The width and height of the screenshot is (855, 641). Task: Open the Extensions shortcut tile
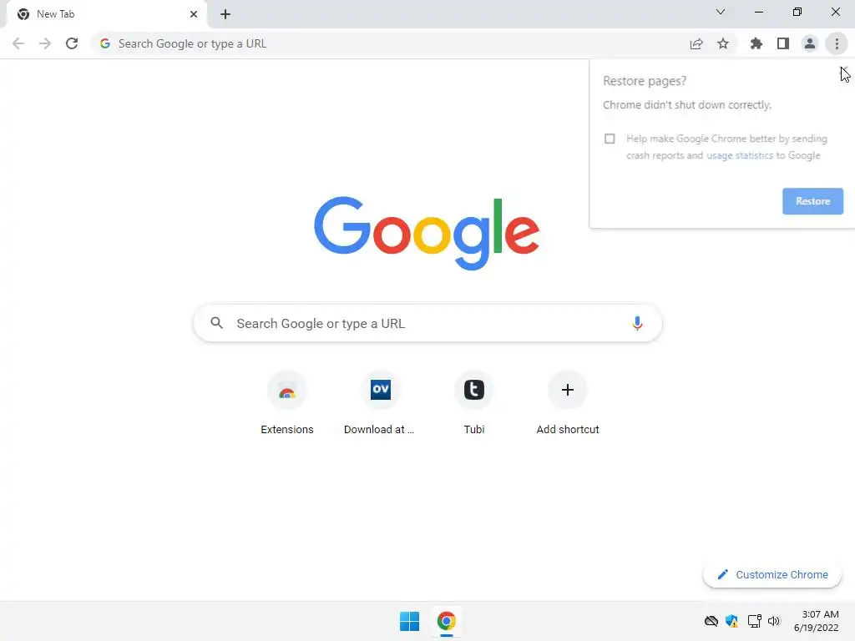point(287,403)
